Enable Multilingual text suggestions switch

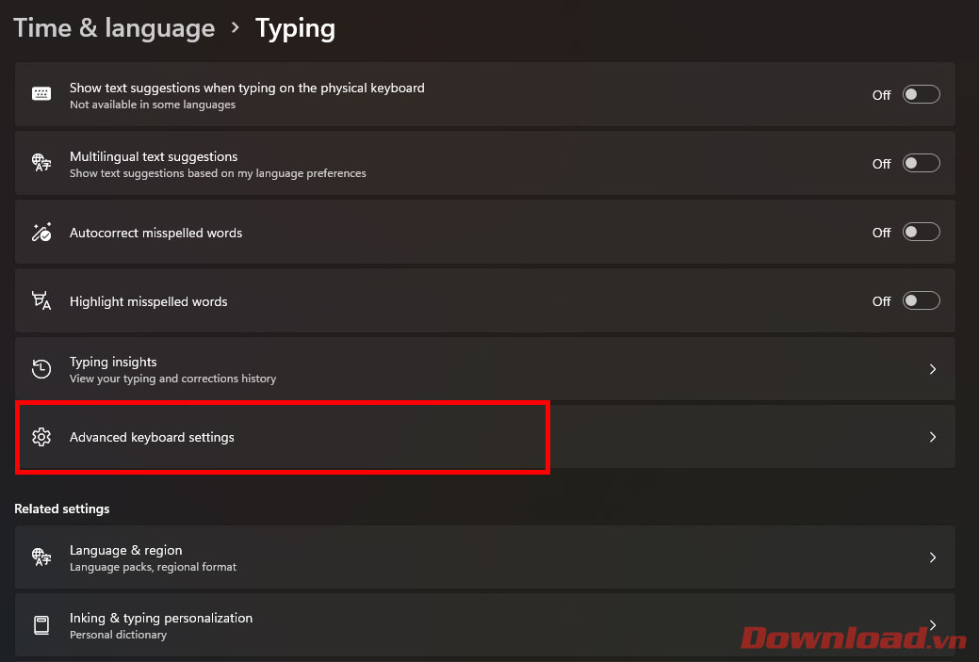pyautogui.click(x=921, y=163)
